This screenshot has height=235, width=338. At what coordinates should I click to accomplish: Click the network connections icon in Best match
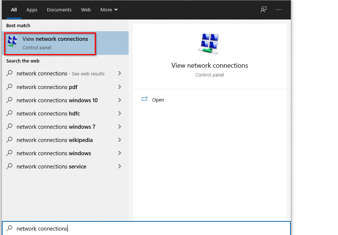12,42
